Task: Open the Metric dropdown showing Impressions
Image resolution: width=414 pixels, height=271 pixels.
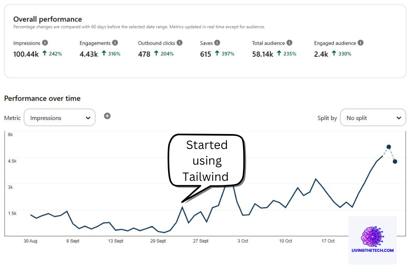Action: coord(59,118)
